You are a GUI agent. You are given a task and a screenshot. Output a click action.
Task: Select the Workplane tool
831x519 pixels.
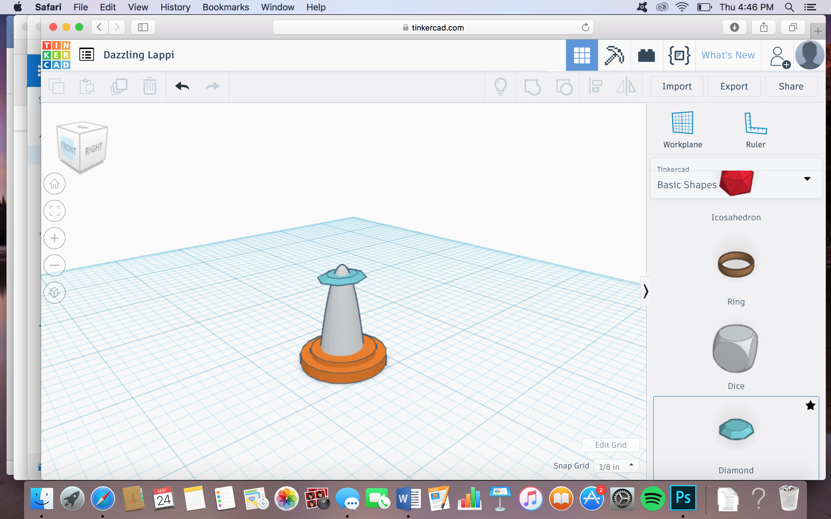(x=683, y=130)
